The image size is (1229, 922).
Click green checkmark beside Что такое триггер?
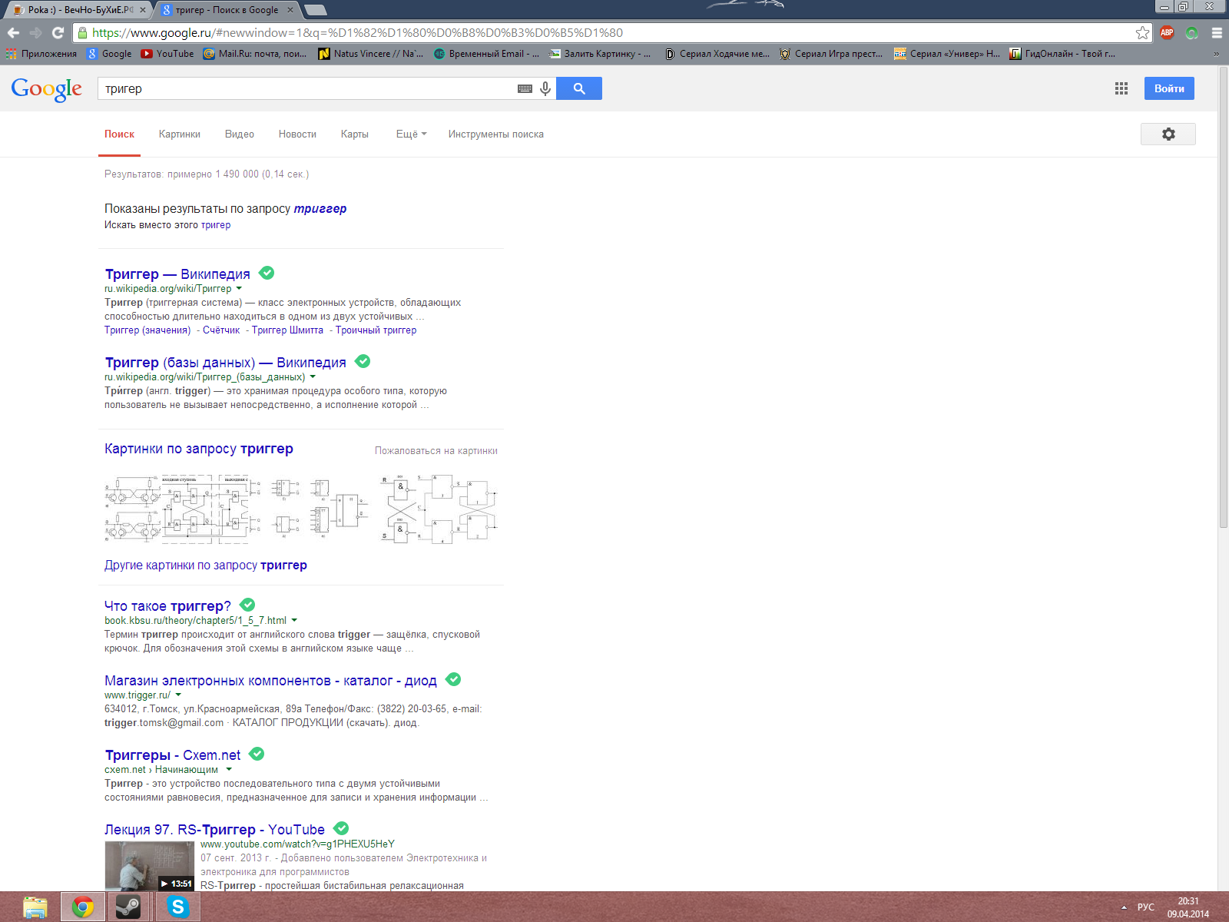247,605
